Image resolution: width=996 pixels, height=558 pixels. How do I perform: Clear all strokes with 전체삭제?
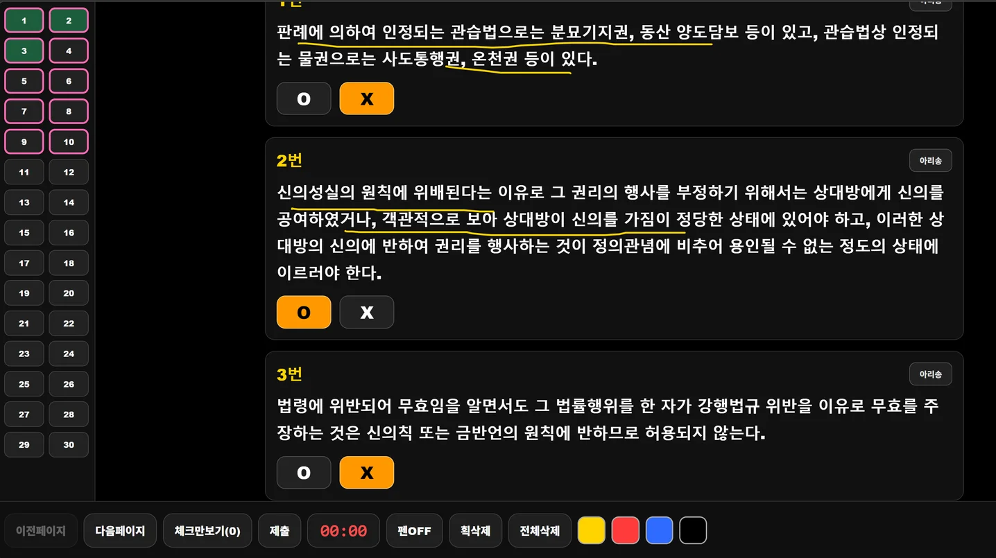pyautogui.click(x=540, y=531)
